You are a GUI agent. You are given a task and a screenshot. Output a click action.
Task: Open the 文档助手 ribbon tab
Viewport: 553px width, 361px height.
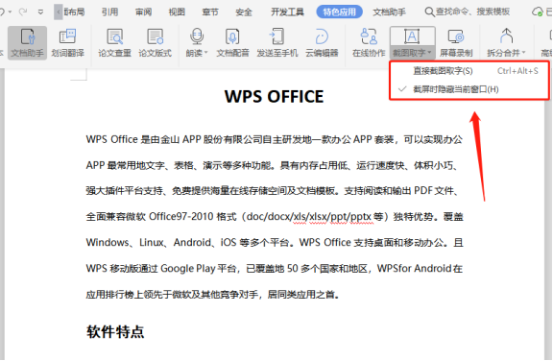(389, 12)
